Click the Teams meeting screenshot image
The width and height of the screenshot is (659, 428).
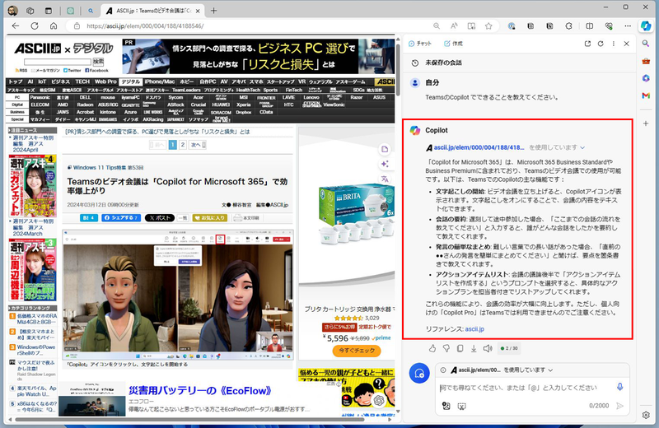[178, 295]
